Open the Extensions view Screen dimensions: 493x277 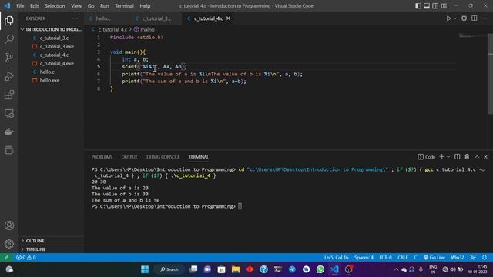(9, 95)
